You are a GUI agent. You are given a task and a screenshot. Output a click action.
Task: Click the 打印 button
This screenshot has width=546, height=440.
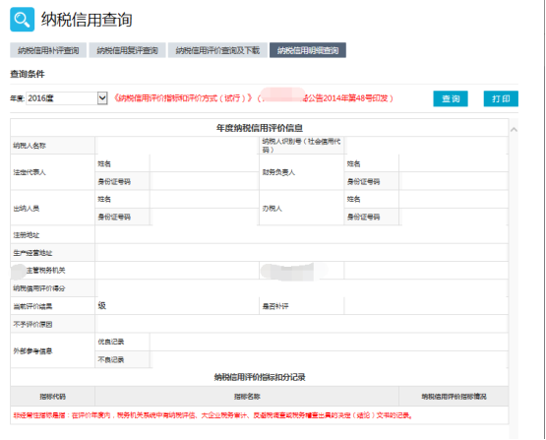tap(501, 98)
